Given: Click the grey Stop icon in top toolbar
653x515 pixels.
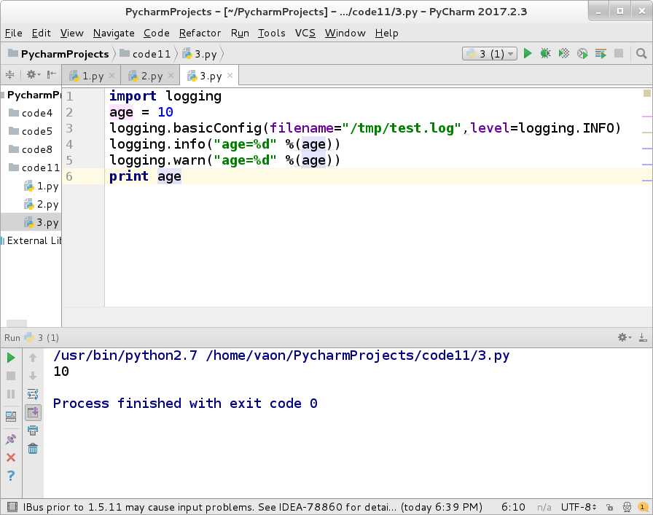Looking at the screenshot, I should click(619, 54).
